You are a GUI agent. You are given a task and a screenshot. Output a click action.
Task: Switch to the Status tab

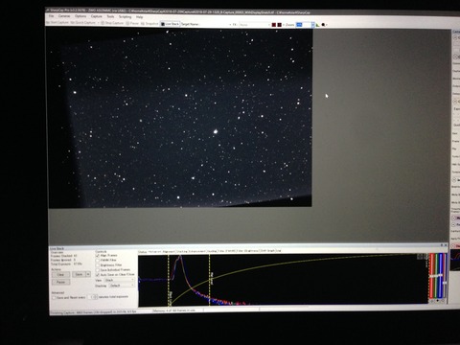tap(142, 252)
